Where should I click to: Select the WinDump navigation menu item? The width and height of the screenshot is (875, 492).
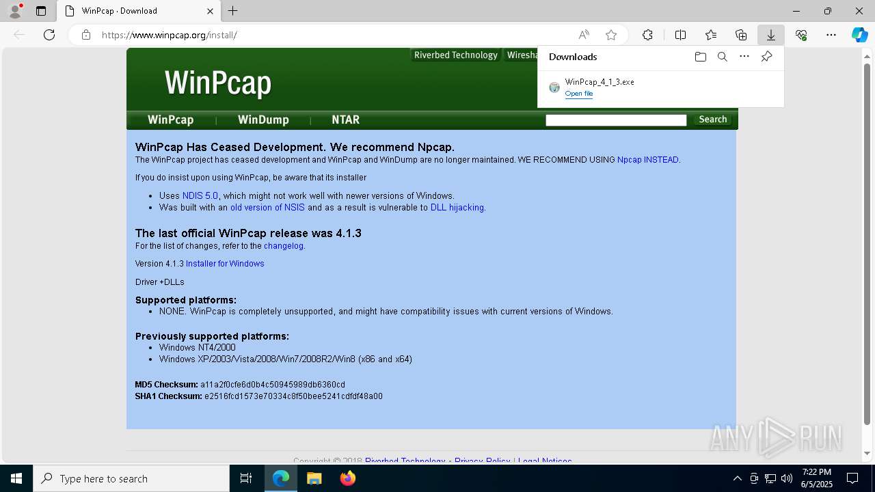[x=263, y=120]
